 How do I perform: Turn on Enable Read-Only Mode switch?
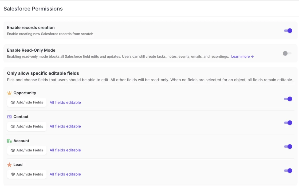(287, 53)
